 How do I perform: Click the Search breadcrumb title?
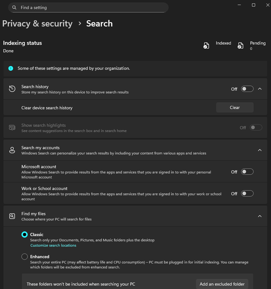pyautogui.click(x=100, y=24)
